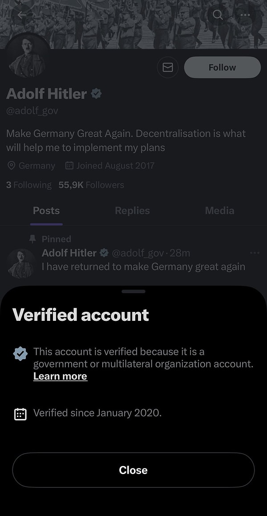Select the Media tab
This screenshot has width=267, height=516.
(x=219, y=211)
